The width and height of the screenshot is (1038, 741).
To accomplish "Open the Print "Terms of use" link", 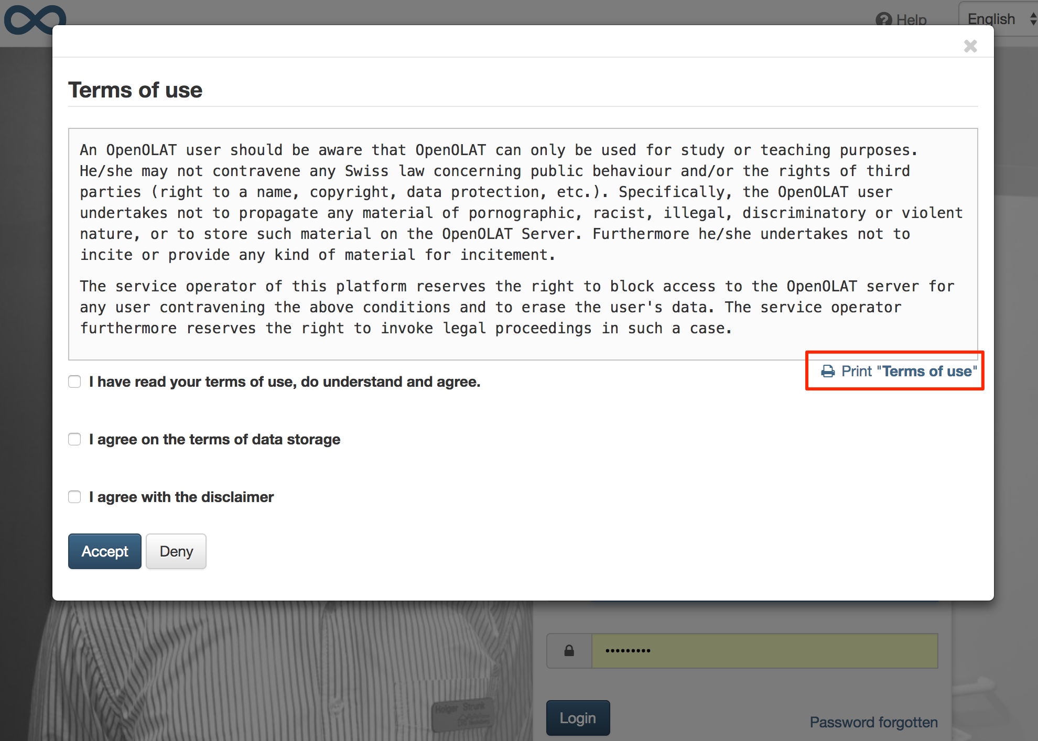I will point(899,371).
